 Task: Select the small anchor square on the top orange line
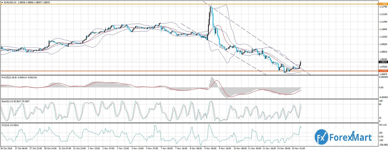click(1, 4)
